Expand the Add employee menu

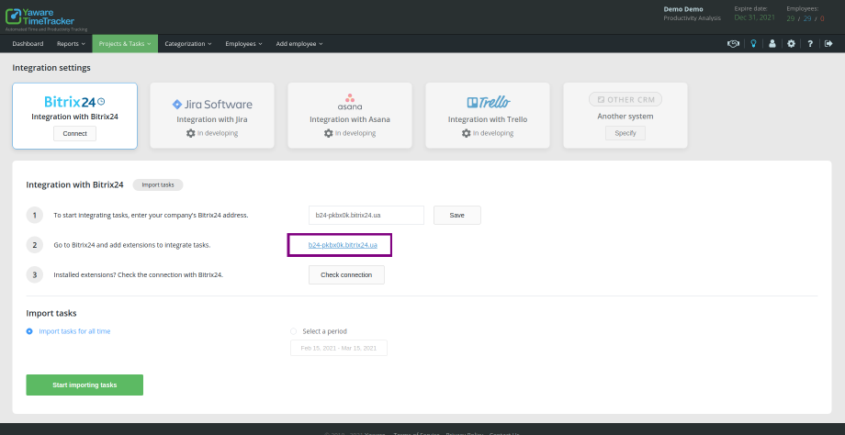pyautogui.click(x=299, y=44)
